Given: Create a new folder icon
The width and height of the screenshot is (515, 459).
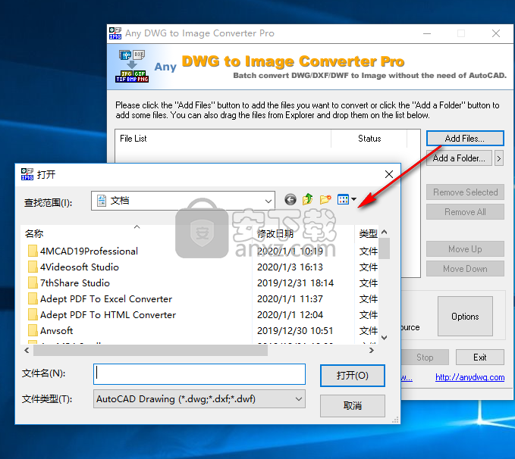Looking at the screenshot, I should pos(325,199).
